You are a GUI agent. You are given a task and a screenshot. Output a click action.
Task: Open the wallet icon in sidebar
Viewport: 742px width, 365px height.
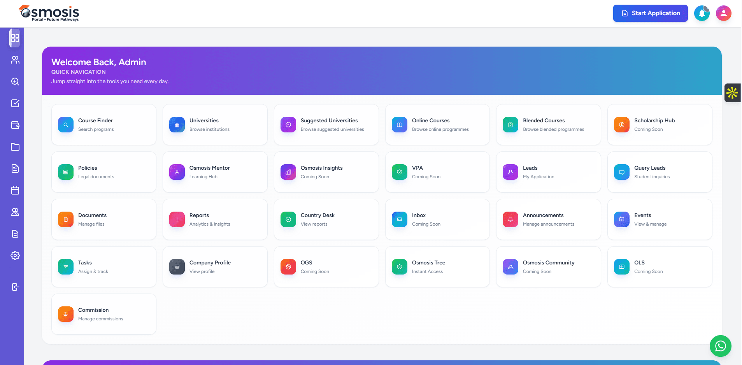pyautogui.click(x=15, y=125)
